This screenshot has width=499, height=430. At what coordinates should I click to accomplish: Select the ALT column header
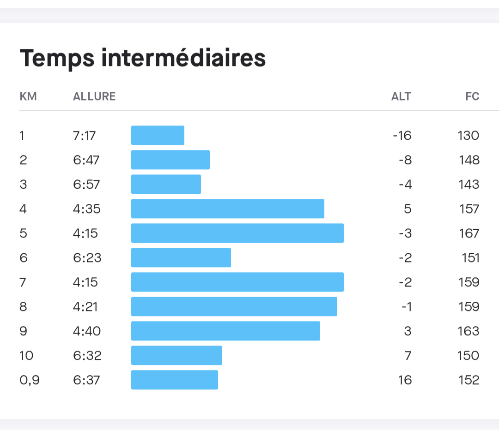401,96
